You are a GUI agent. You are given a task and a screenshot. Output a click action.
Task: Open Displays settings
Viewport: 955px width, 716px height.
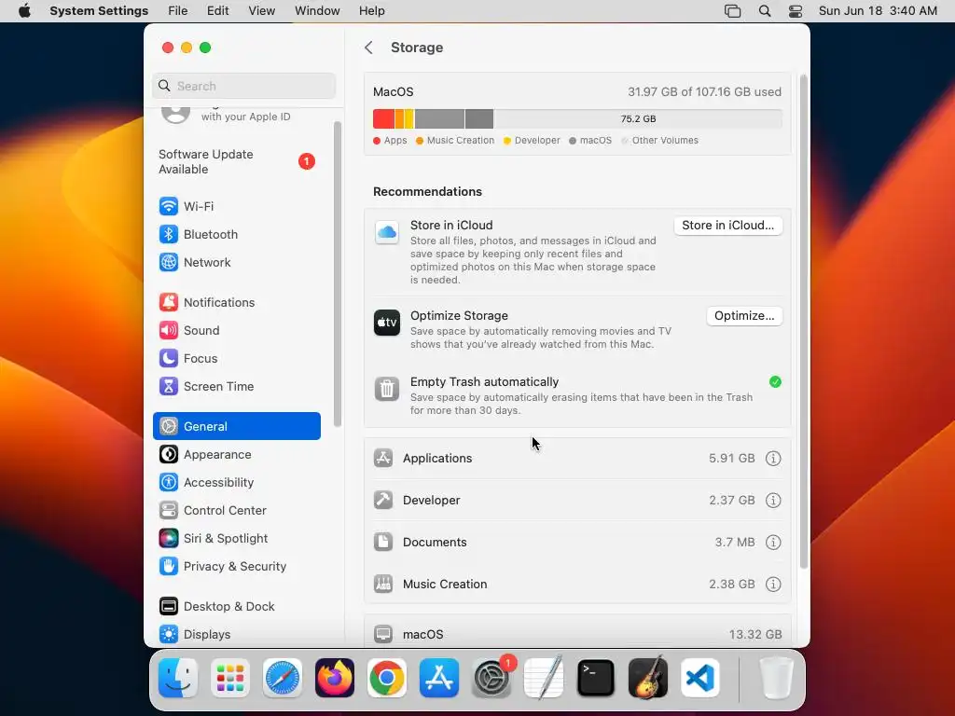pyautogui.click(x=237, y=634)
